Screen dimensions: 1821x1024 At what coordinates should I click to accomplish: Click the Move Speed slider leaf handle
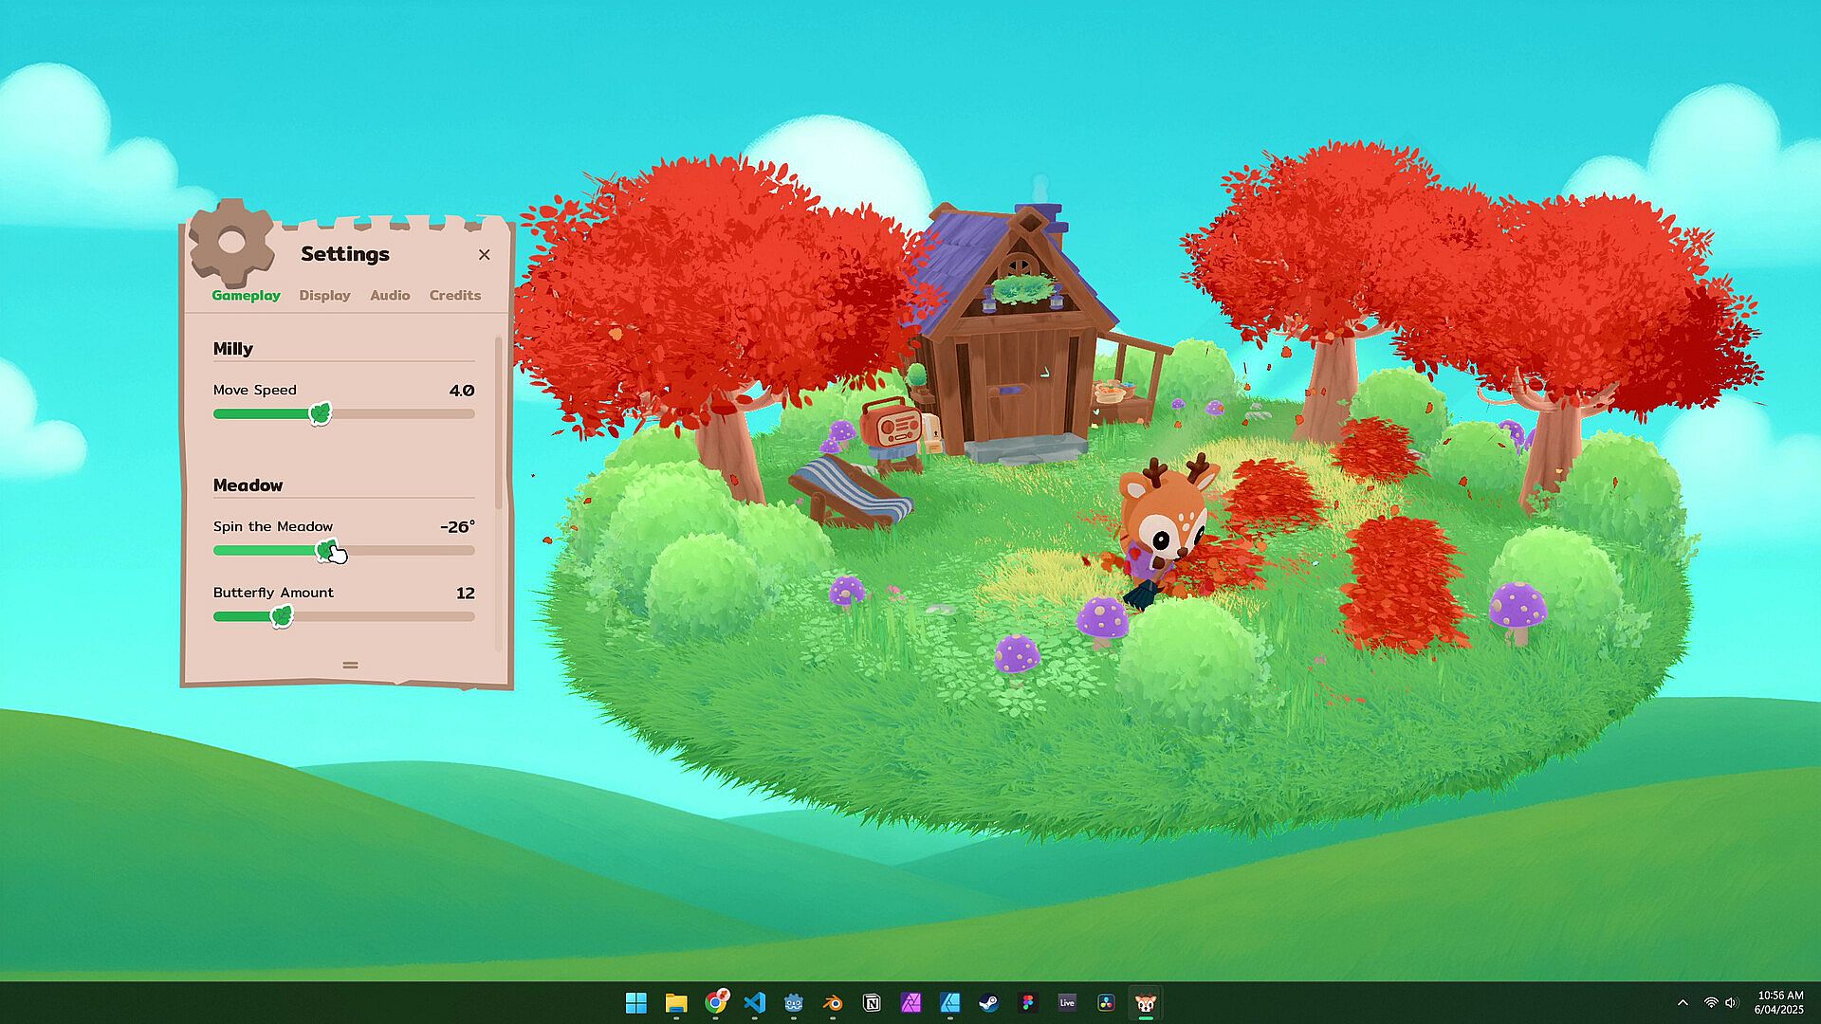pyautogui.click(x=321, y=413)
